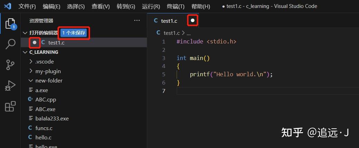This screenshot has width=359, height=148.
Task: Open the Search view icon
Action: (x=10, y=44)
